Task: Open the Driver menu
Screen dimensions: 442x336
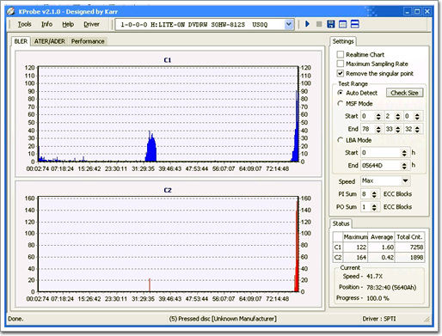Action: (x=91, y=24)
